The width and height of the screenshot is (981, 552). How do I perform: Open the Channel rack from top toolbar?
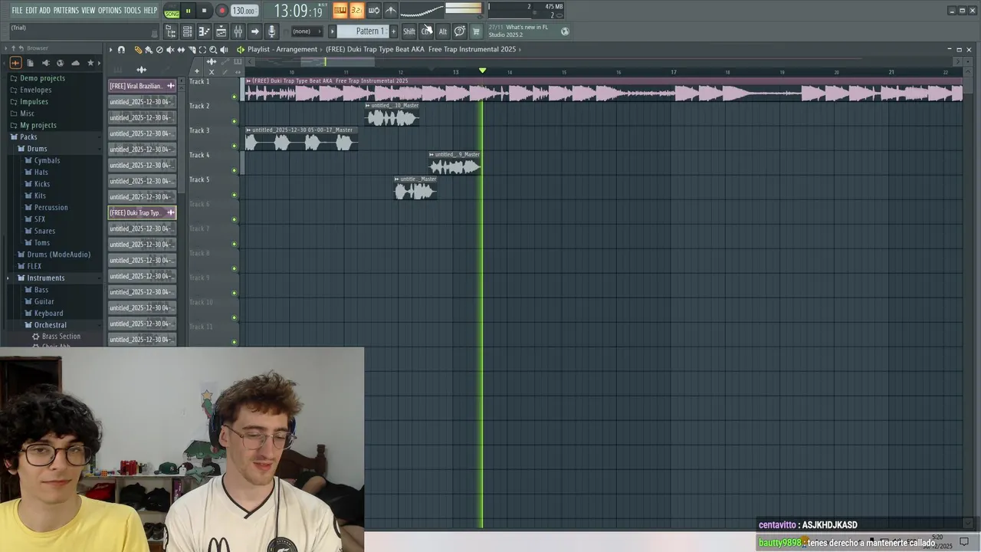point(187,31)
